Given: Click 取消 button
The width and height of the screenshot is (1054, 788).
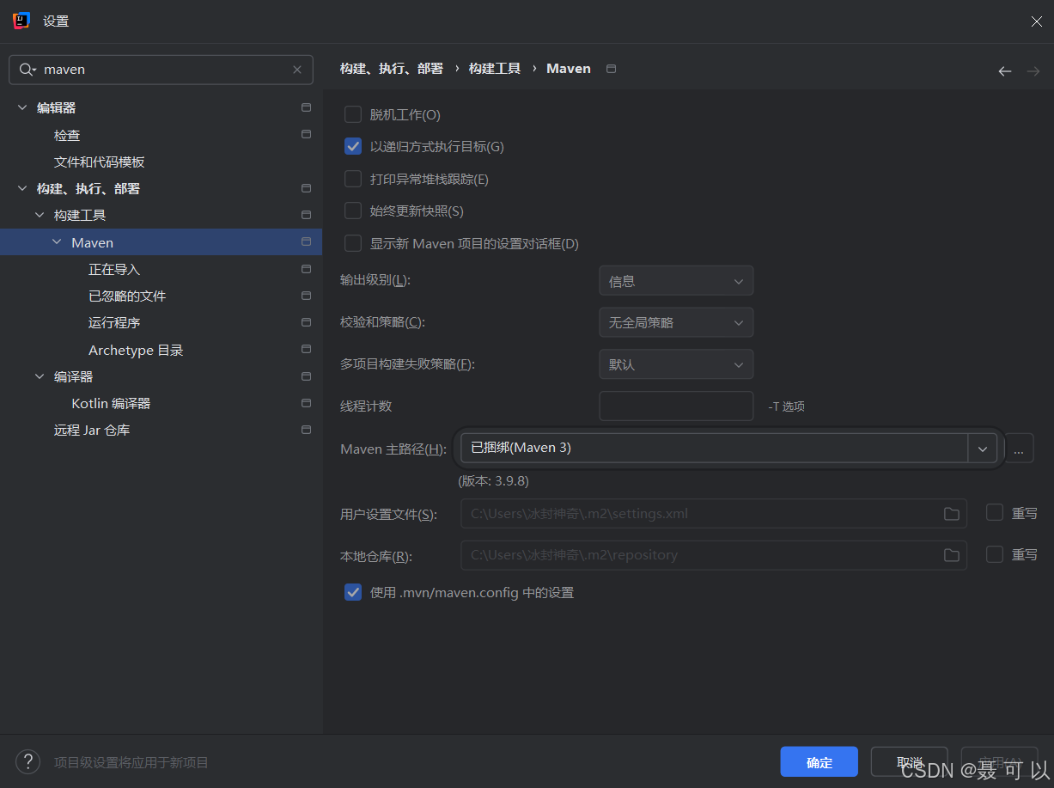Looking at the screenshot, I should click(909, 762).
